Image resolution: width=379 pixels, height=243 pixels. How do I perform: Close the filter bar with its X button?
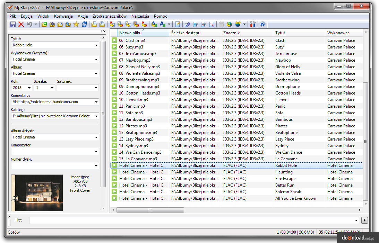[9, 216]
